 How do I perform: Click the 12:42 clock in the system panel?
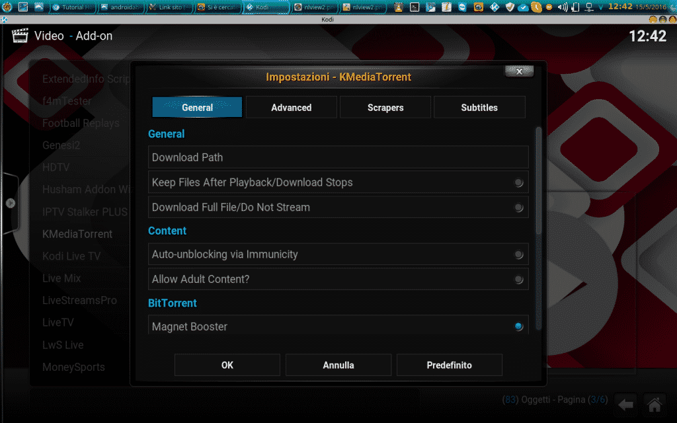point(620,7)
